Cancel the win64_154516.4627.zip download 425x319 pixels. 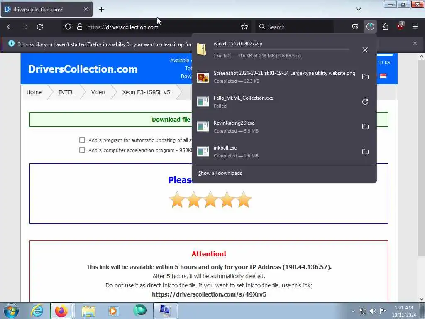(x=365, y=50)
